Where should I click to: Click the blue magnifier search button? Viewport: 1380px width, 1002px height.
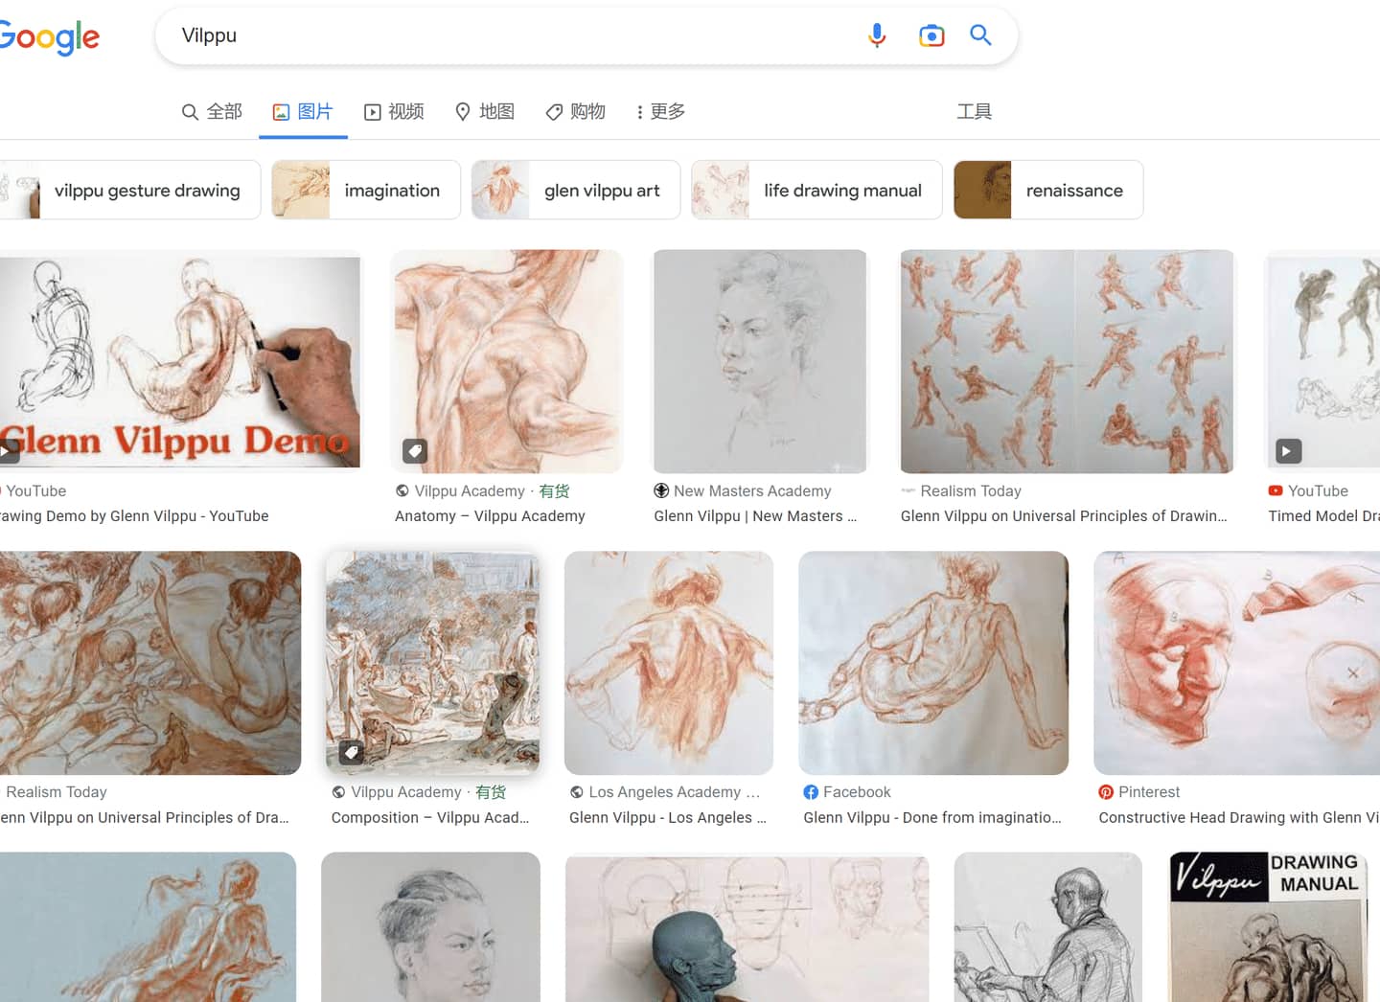[x=980, y=35]
